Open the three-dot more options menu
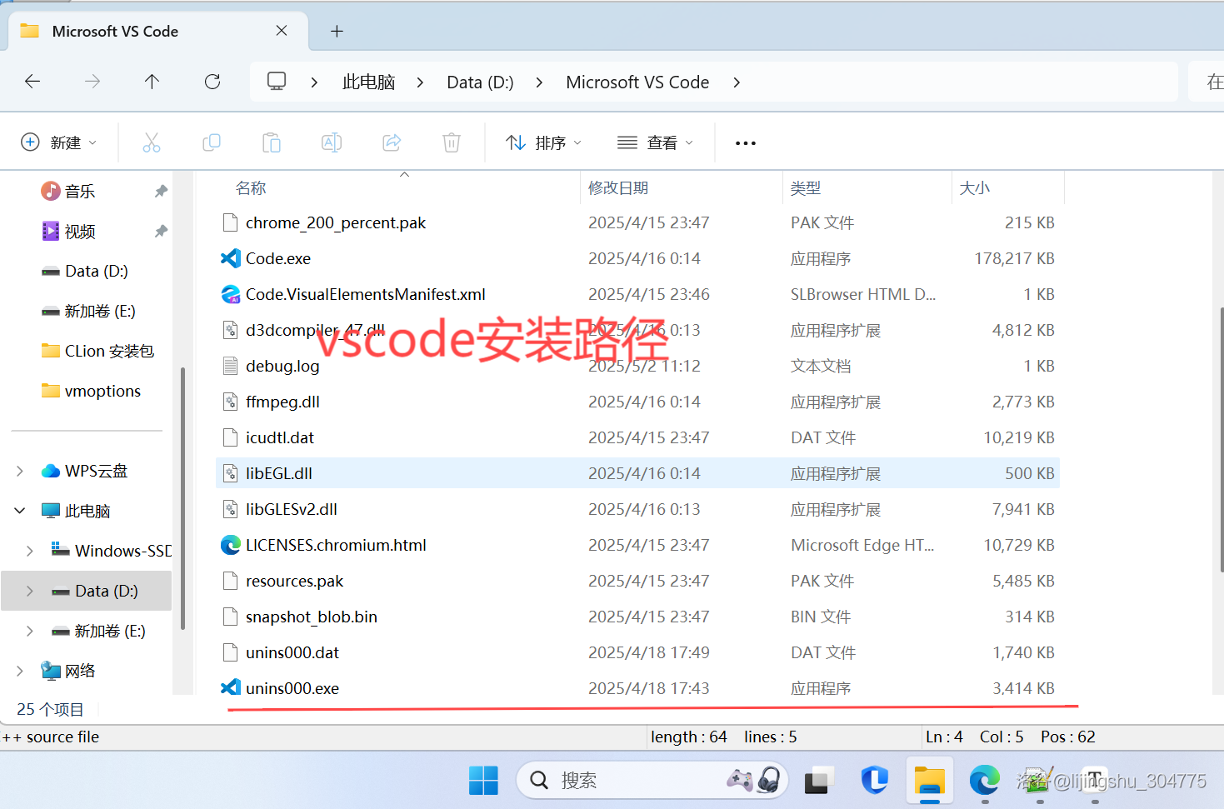 pos(746,143)
